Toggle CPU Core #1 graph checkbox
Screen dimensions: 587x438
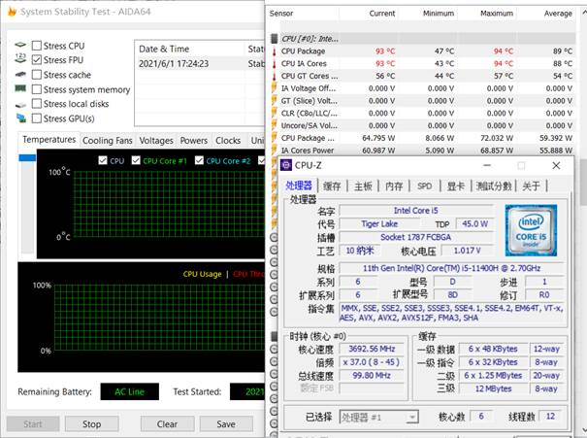(136, 161)
